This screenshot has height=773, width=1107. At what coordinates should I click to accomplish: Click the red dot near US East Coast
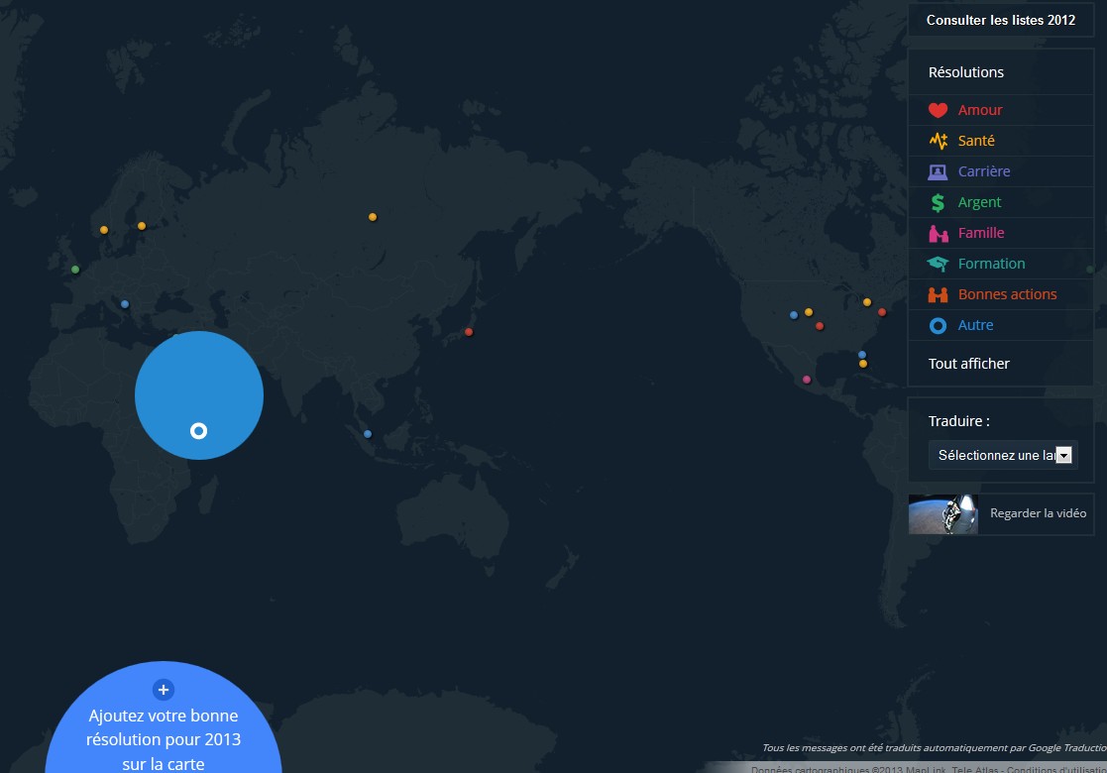pyautogui.click(x=882, y=312)
